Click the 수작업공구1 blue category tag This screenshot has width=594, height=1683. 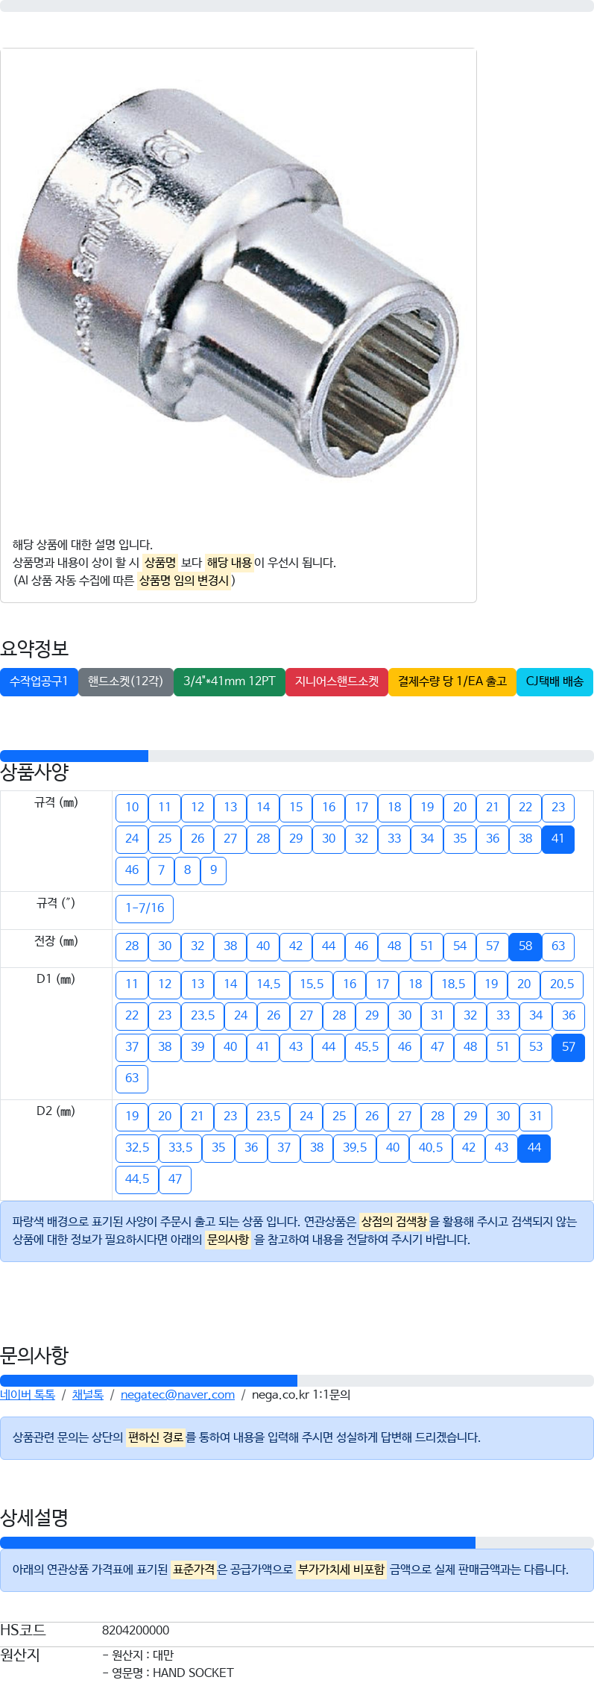click(x=39, y=681)
